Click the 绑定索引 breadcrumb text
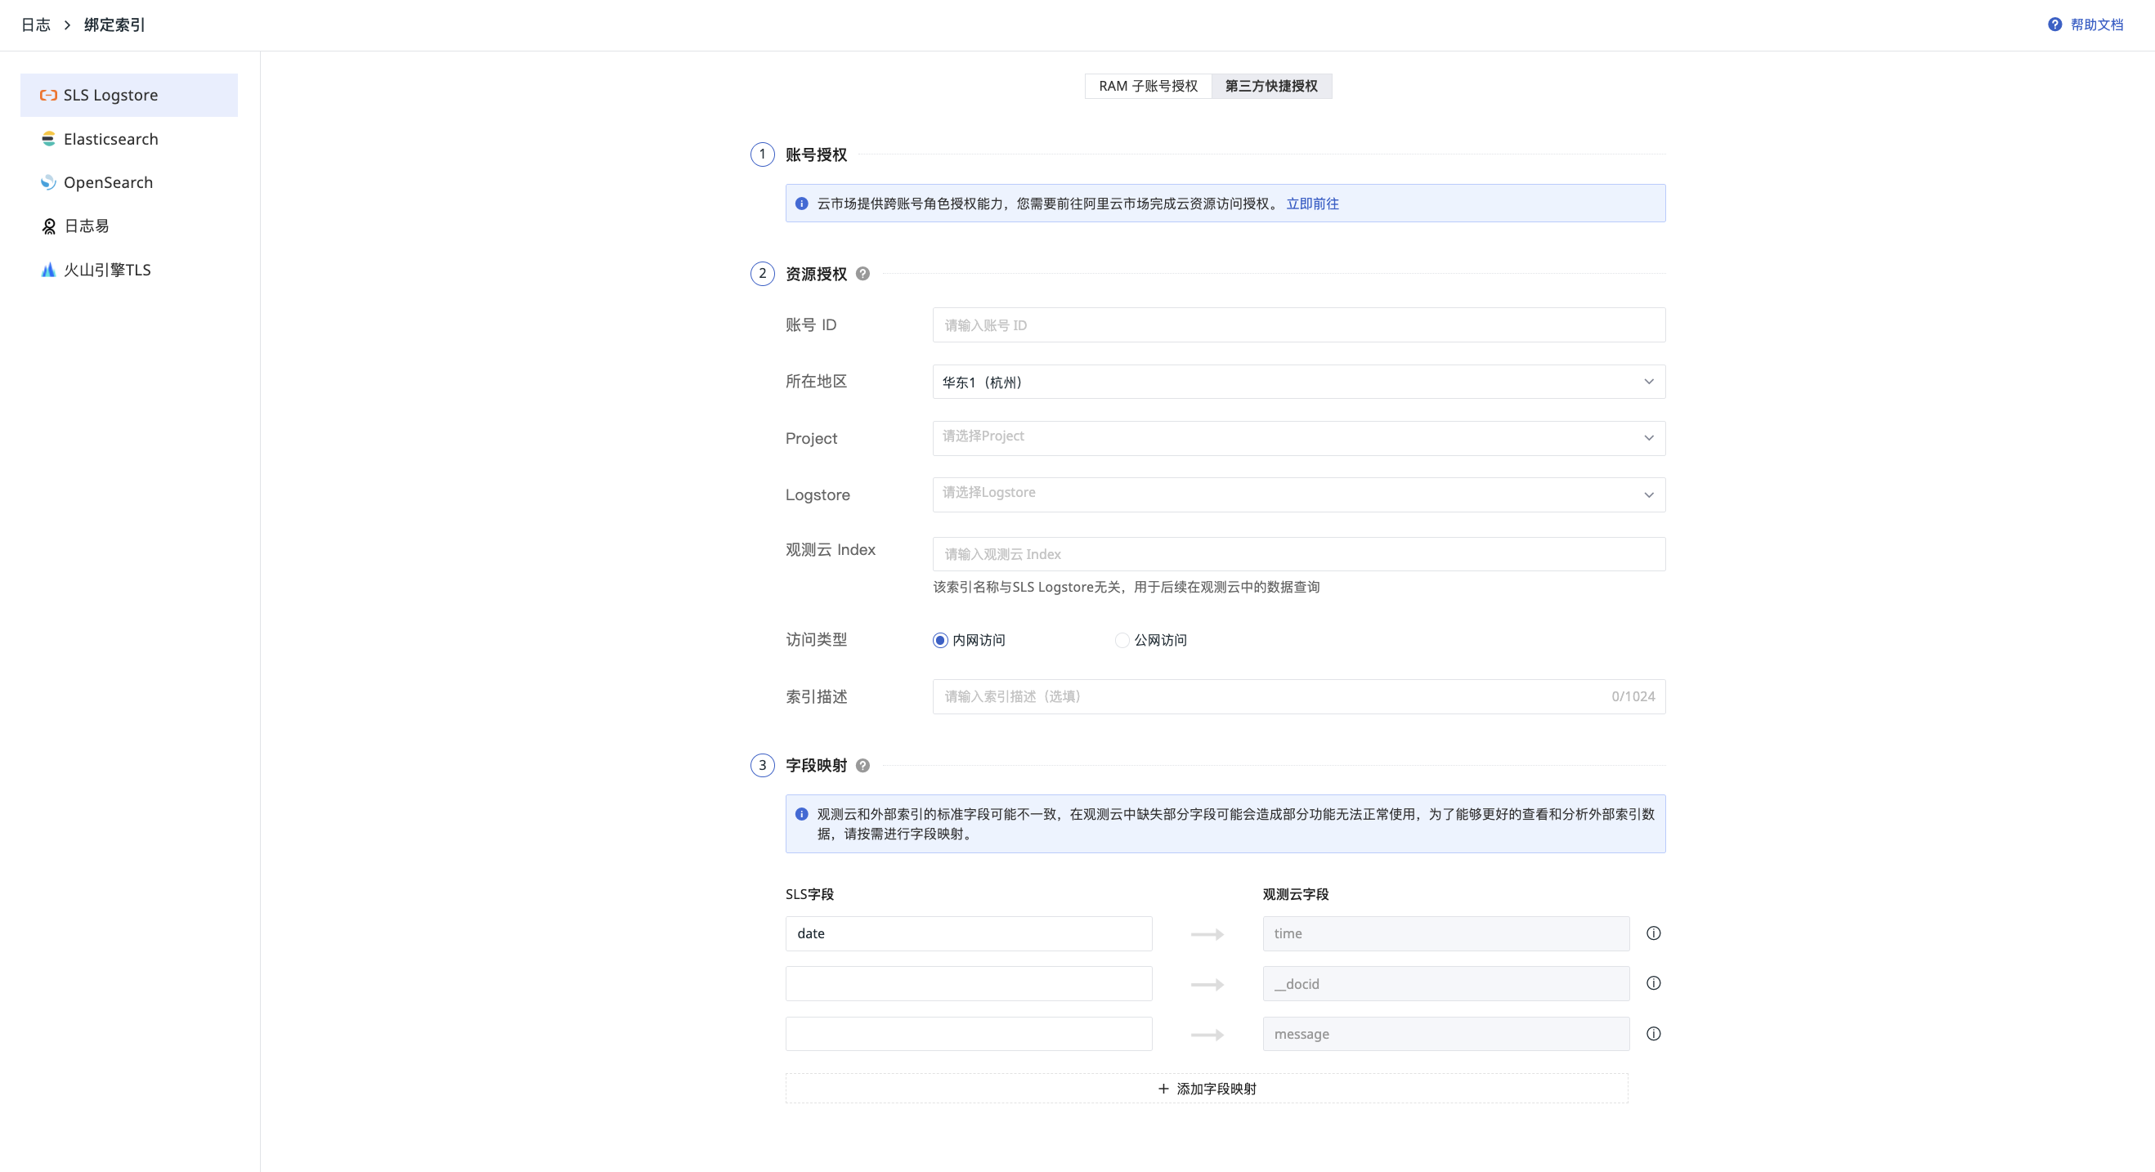2155x1172 pixels. click(x=114, y=25)
